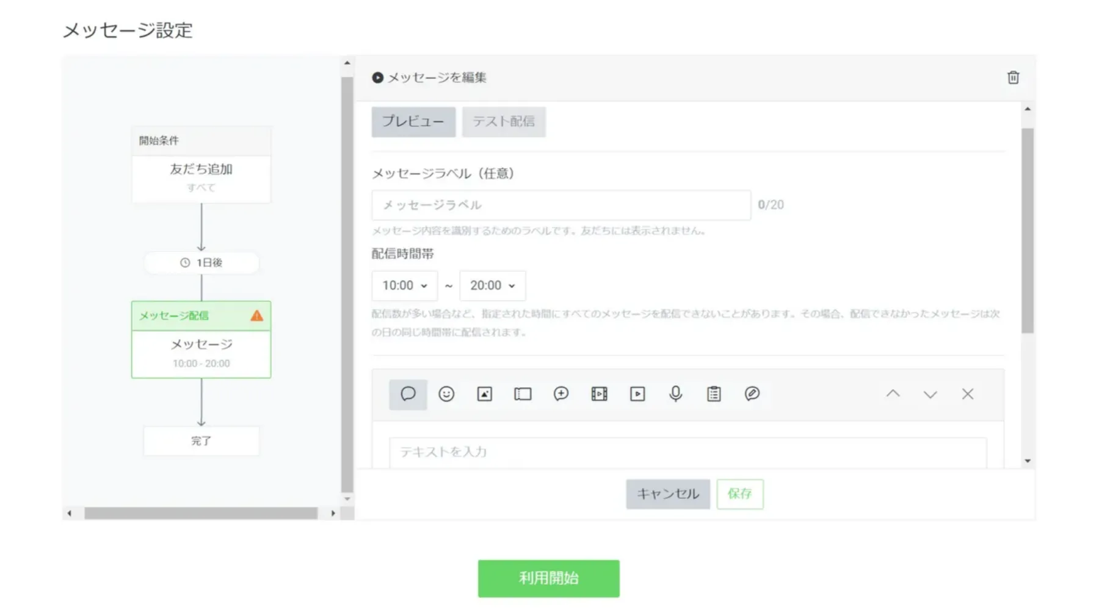Remove message block with X icon
1099x610 pixels.
tap(968, 394)
